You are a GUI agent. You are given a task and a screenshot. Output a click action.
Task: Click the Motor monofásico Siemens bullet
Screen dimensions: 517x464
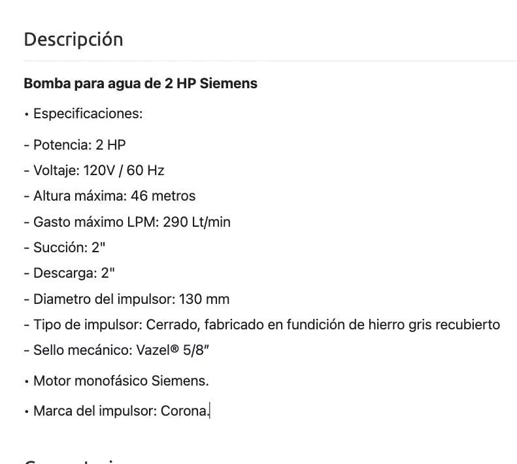click(121, 380)
